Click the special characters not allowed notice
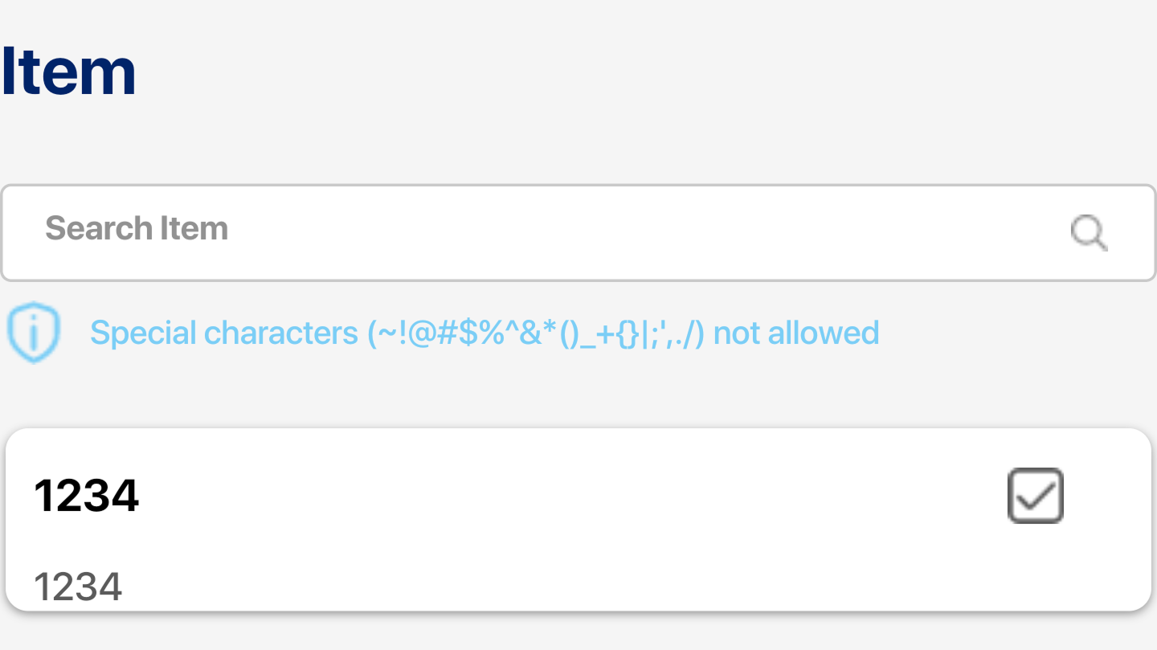The height and width of the screenshot is (650, 1157). (484, 333)
